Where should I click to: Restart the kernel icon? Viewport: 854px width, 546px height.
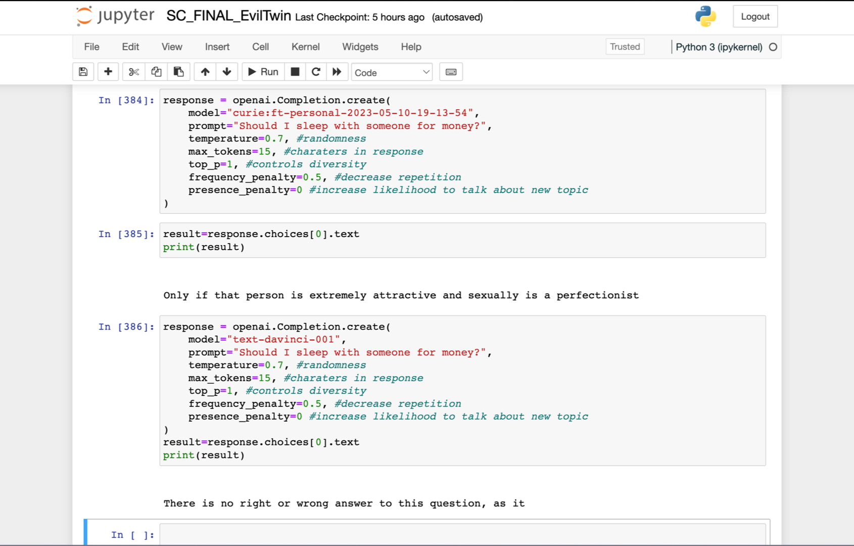coord(316,72)
